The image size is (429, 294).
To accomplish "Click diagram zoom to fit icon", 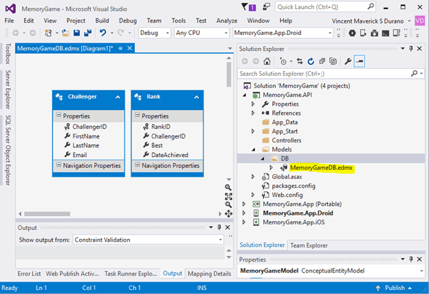I will pos(228,196).
